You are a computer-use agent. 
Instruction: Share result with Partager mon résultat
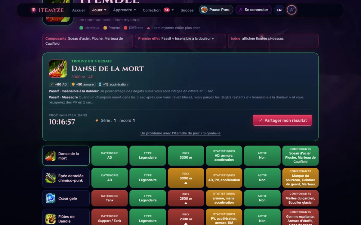pyautogui.click(x=282, y=120)
